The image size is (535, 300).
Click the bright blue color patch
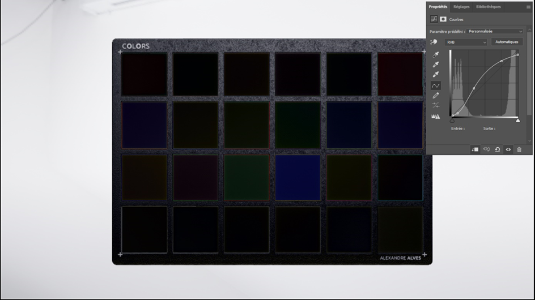(x=298, y=178)
